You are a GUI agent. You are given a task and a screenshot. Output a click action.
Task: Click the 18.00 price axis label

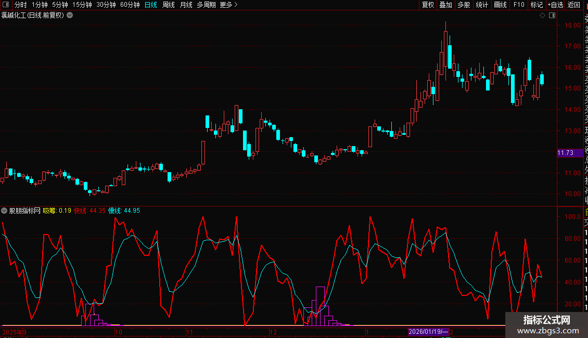(572, 25)
